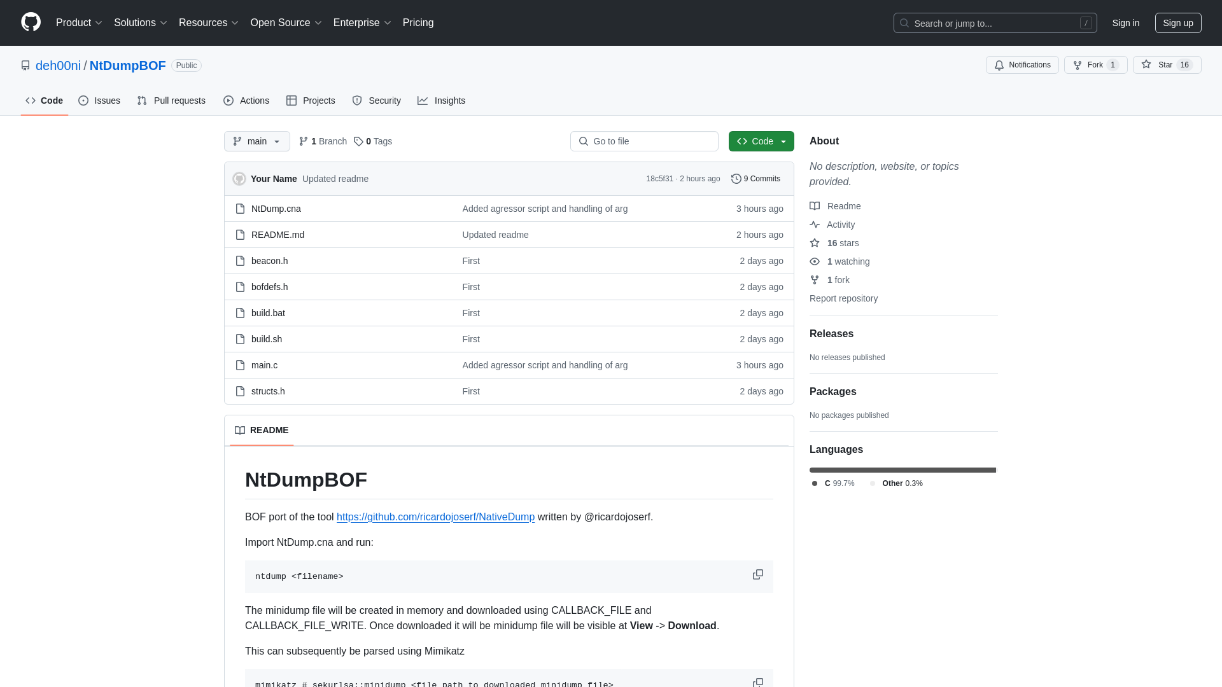Toggle visibility of 1 Branch button
Screen dimensions: 1222x687
click(322, 141)
